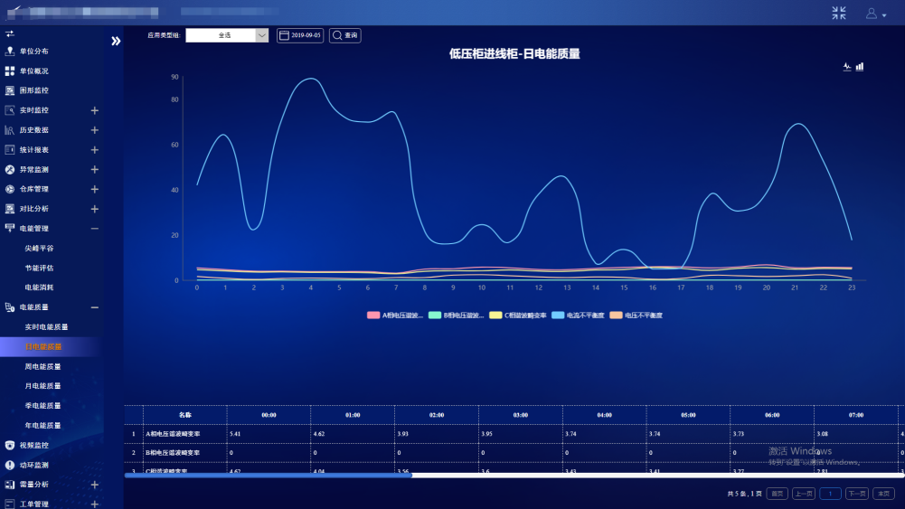The height and width of the screenshot is (509, 905).
Task: Expand the 实时监控 menu group
Action: (94, 110)
